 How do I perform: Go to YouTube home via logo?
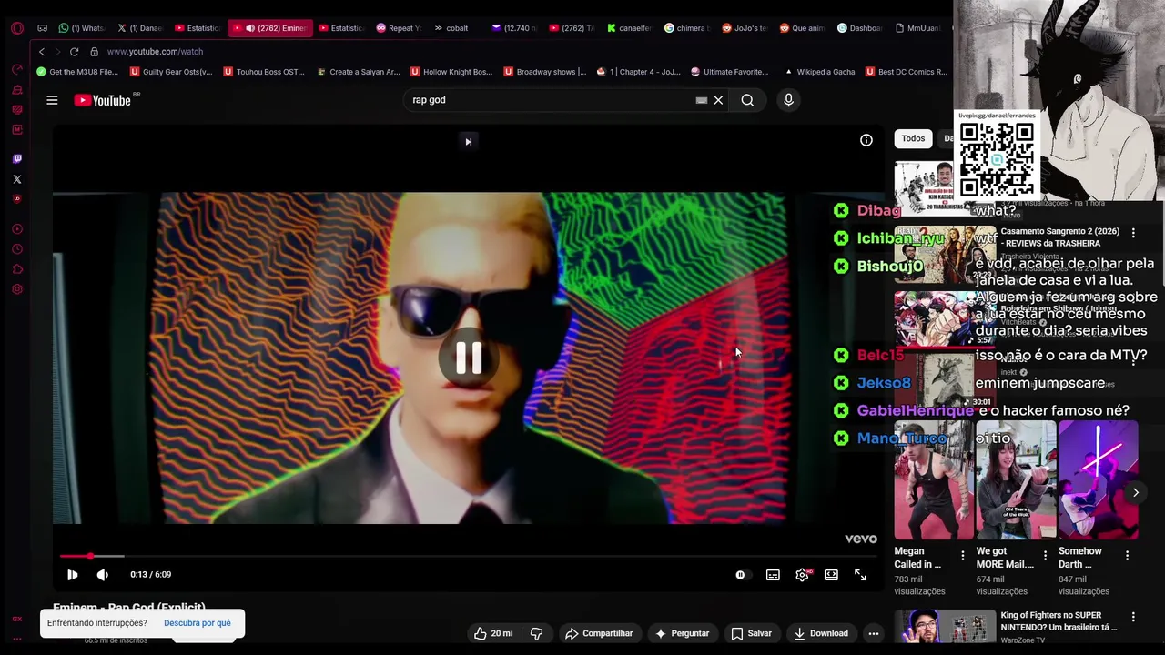tap(103, 100)
